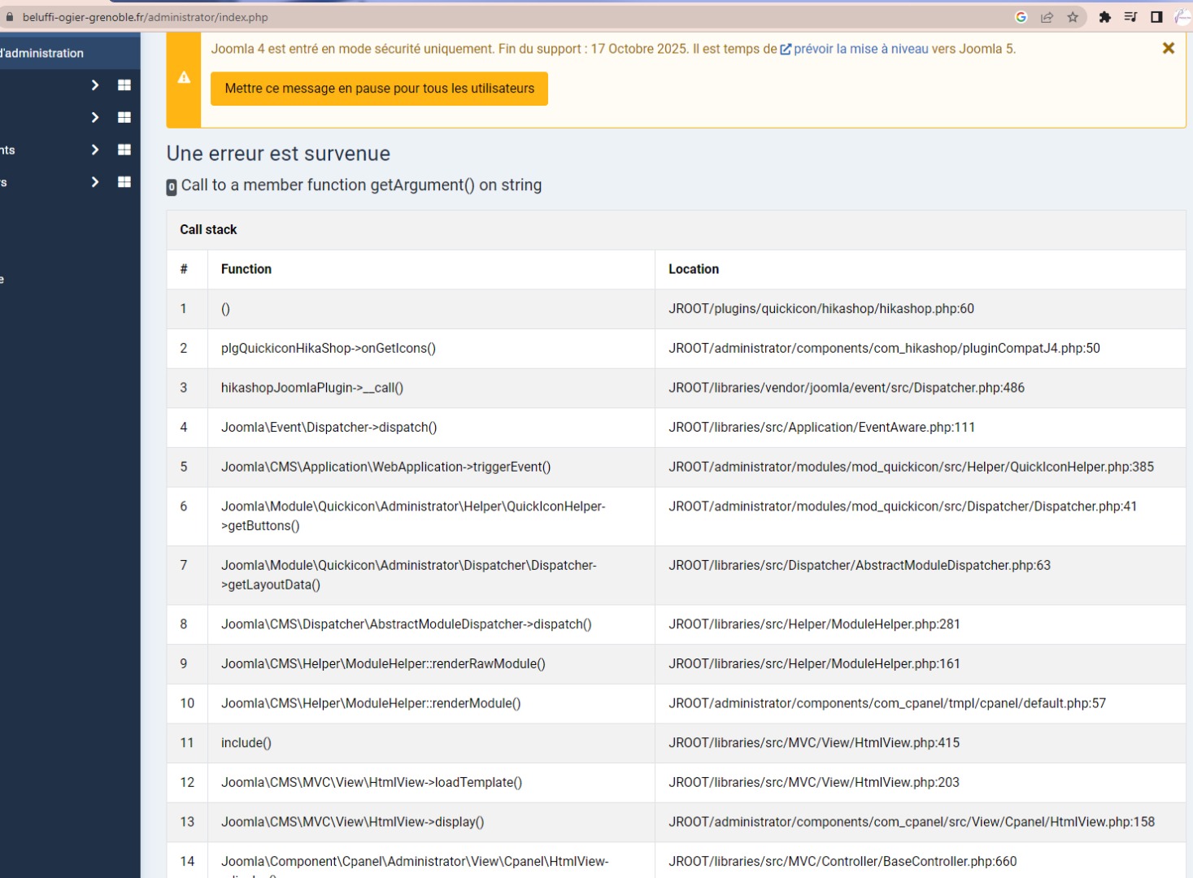Open the dashboard grid icon beside the 'nts' menu

[x=124, y=150]
